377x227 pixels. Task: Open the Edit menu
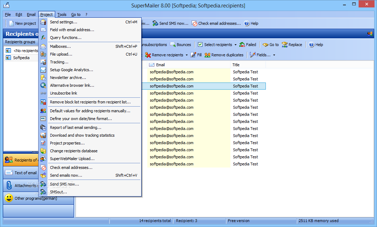tap(19, 15)
